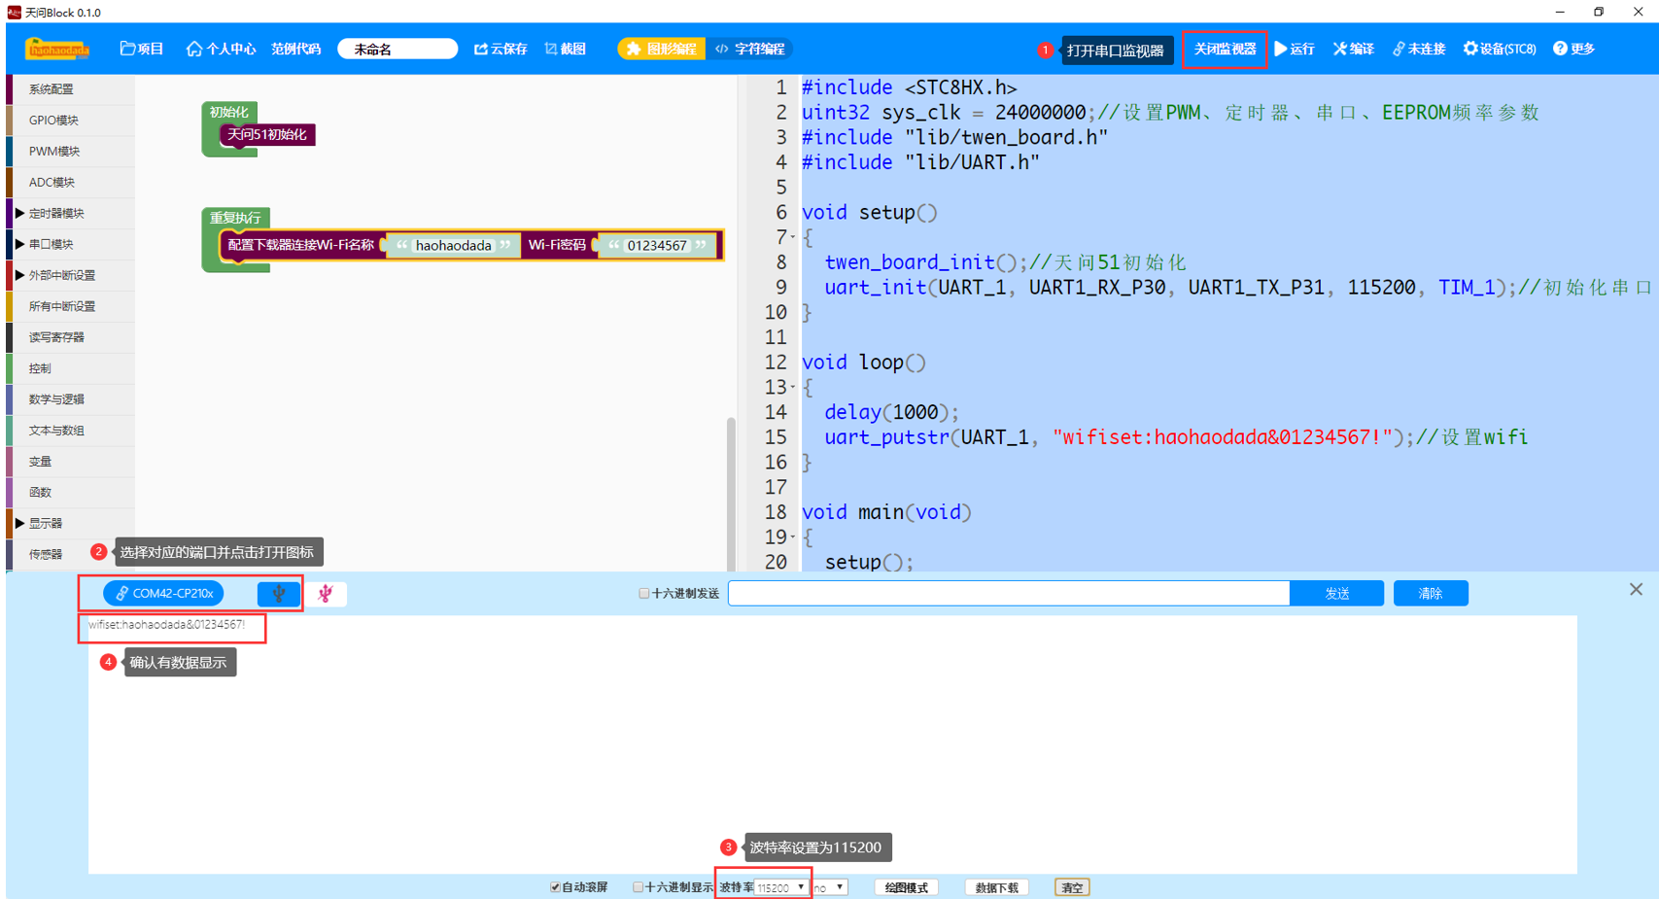The width and height of the screenshot is (1659, 900).
Task: Select the COM42-CP210x port
Action: coord(163,593)
